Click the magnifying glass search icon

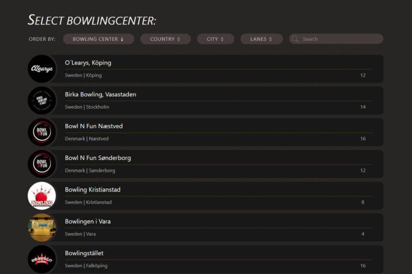[x=296, y=39]
